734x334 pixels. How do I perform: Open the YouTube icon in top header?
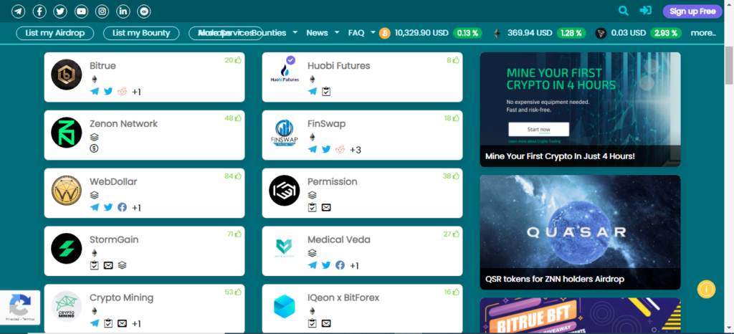82,11
